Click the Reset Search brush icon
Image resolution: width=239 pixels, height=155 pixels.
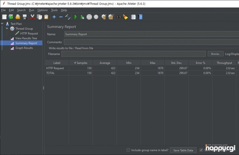point(125,17)
